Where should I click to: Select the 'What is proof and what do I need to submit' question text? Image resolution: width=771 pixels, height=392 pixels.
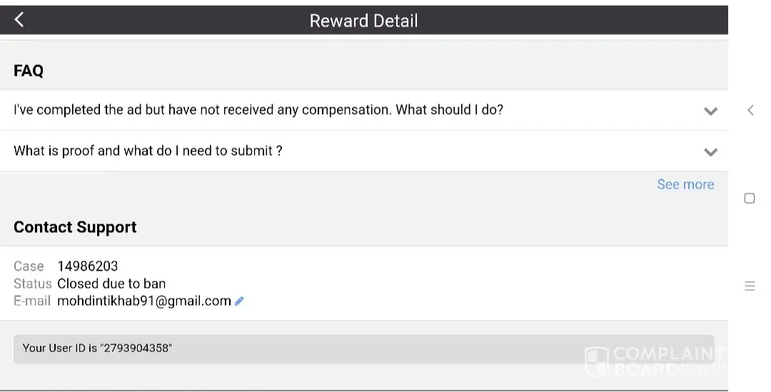point(148,151)
